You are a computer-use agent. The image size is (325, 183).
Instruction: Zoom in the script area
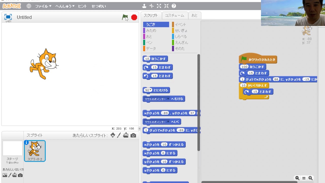(310, 178)
